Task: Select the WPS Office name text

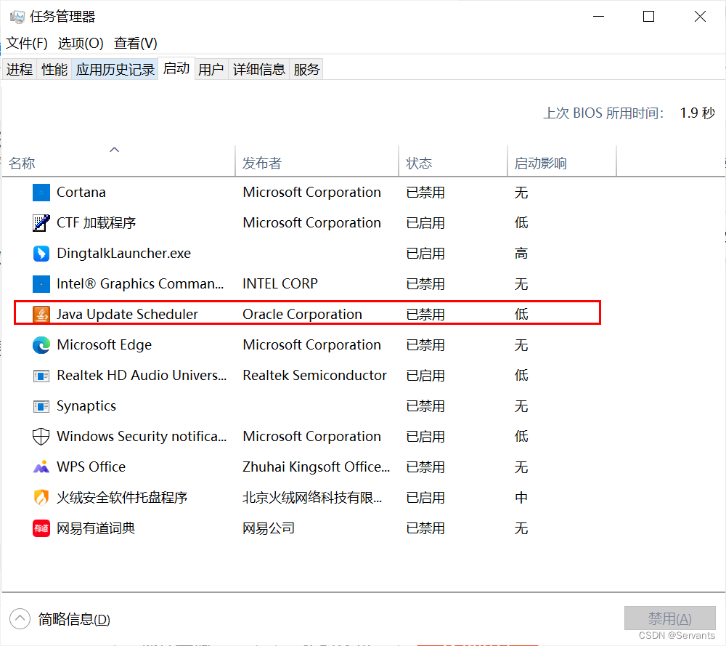Action: [x=91, y=467]
